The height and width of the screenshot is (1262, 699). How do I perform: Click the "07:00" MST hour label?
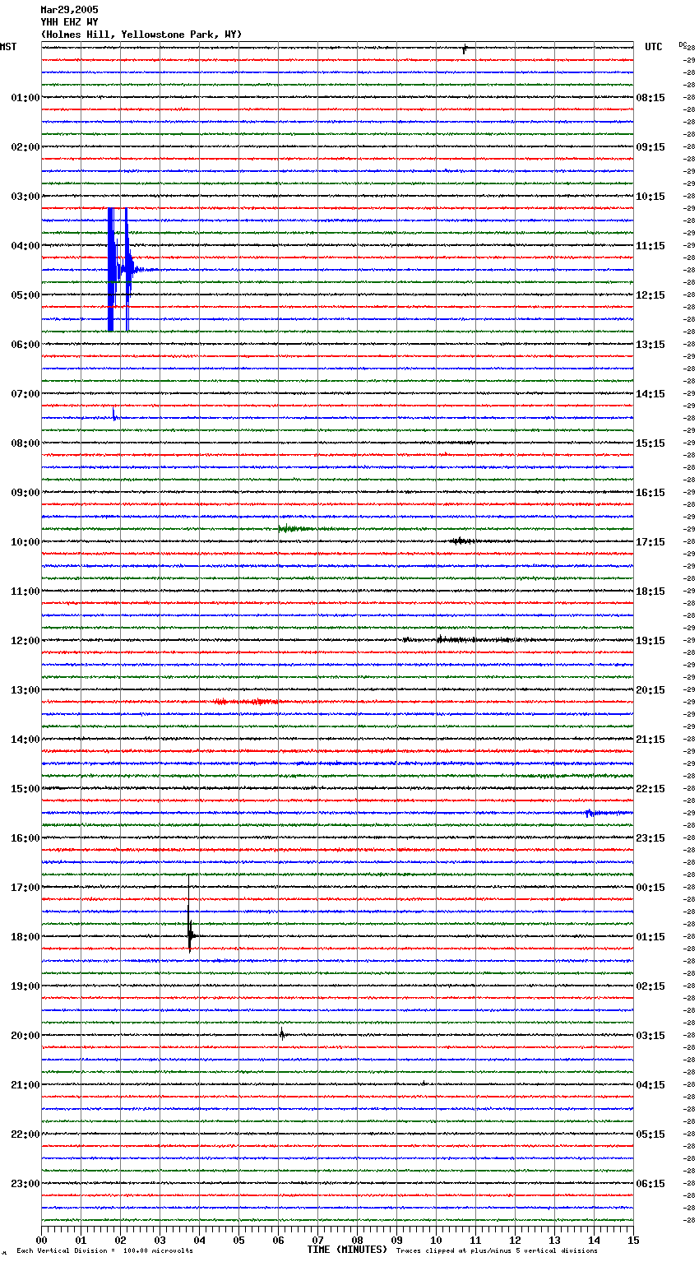[x=25, y=394]
